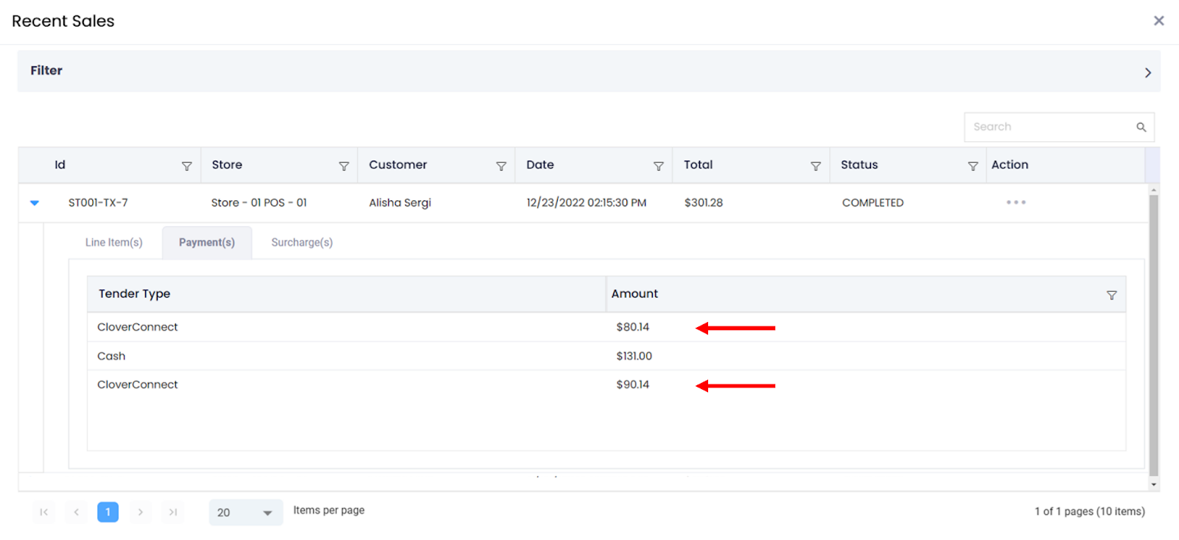Select the Payment(s) tab
This screenshot has width=1179, height=540.
pyautogui.click(x=206, y=242)
